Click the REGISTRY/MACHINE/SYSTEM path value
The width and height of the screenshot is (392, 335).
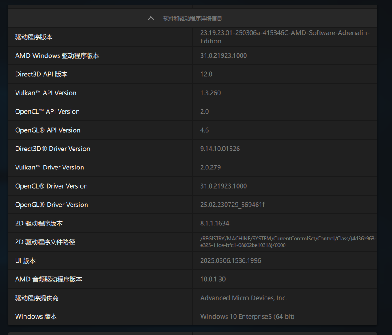click(x=288, y=242)
